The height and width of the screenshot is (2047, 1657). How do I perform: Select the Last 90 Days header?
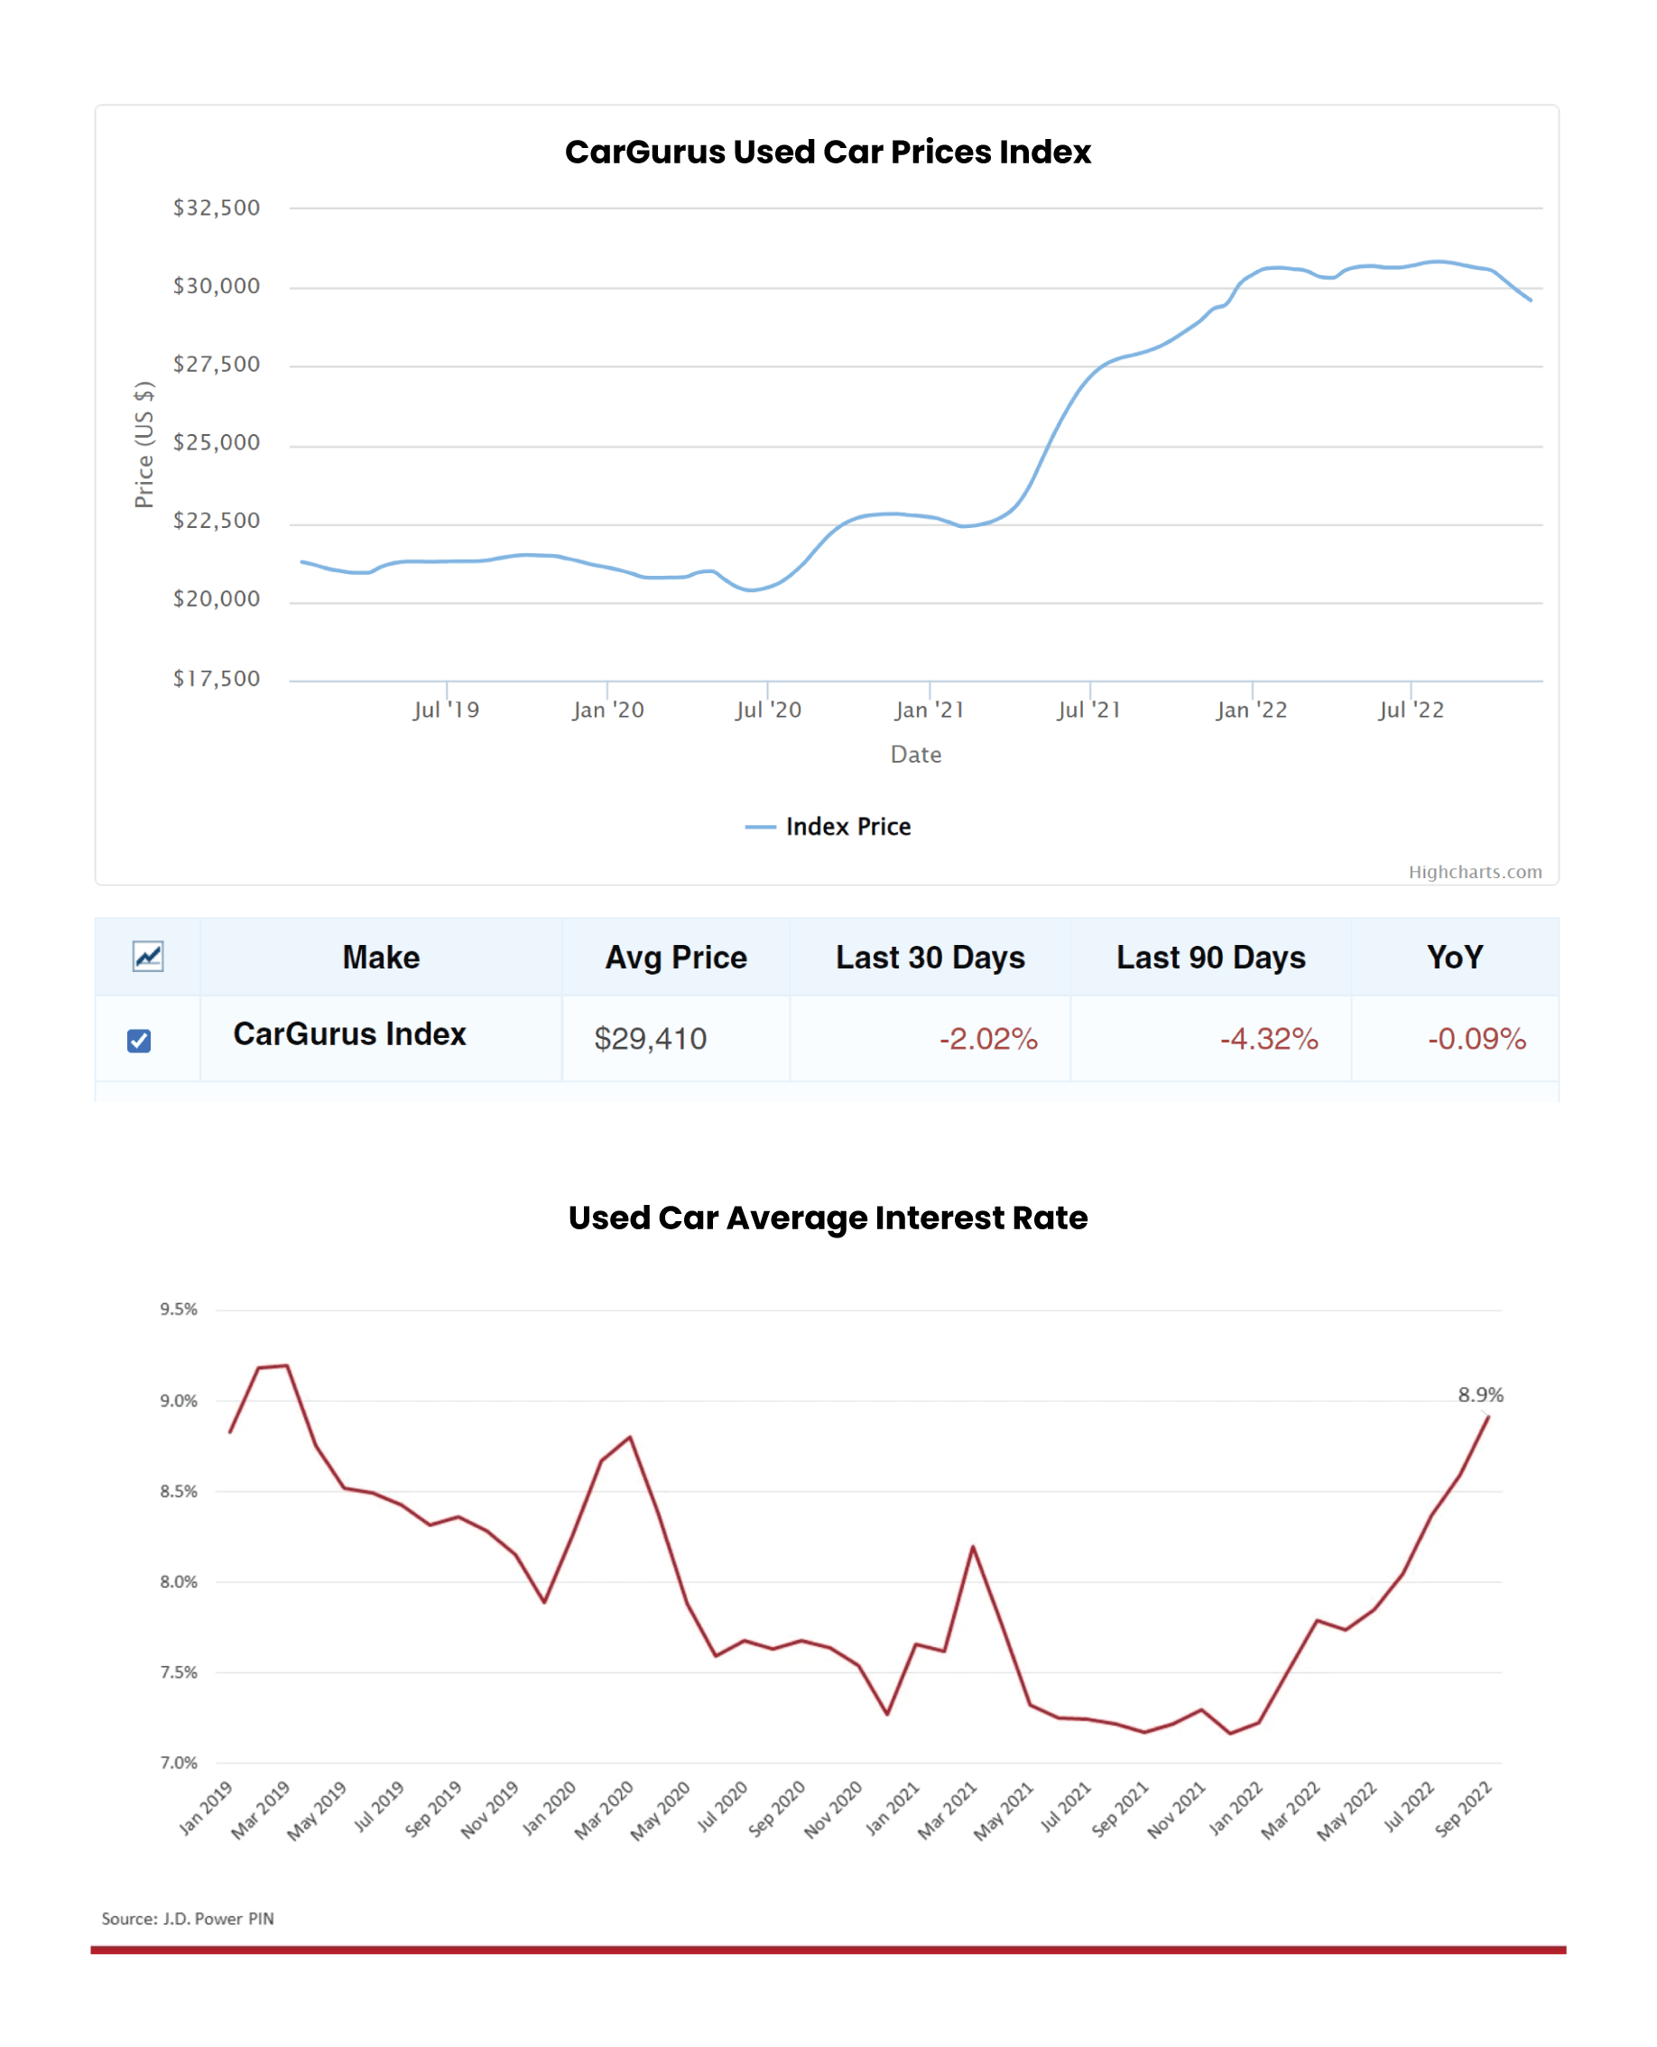coord(1210,958)
